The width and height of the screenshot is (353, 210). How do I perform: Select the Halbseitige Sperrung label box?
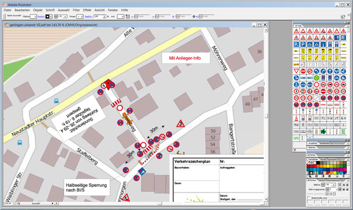[x=87, y=187]
